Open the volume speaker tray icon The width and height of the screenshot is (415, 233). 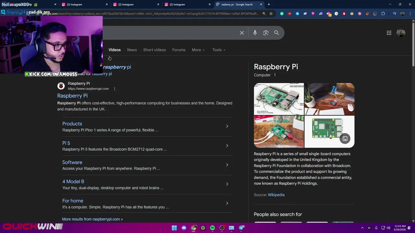pyautogui.click(x=388, y=228)
